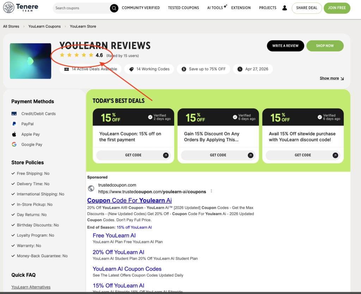Click the Shop Now button

pos(325,46)
